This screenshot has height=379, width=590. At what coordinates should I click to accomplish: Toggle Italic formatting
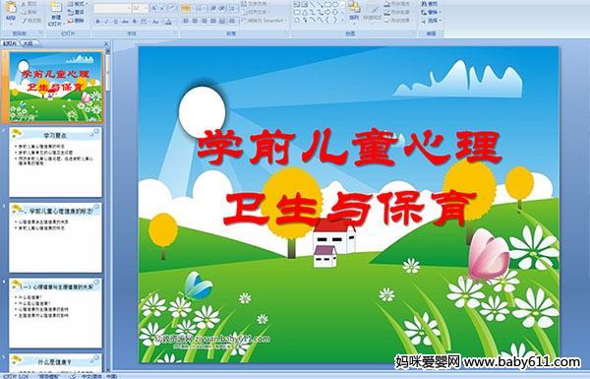(x=106, y=22)
